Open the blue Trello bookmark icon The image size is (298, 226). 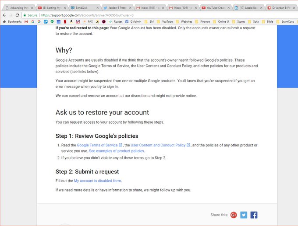(46, 21)
